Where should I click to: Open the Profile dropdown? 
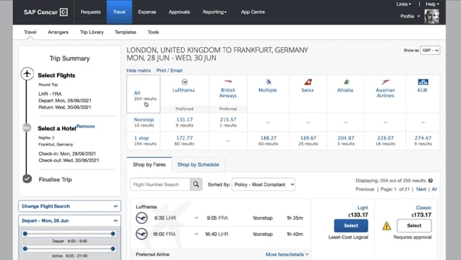click(410, 17)
